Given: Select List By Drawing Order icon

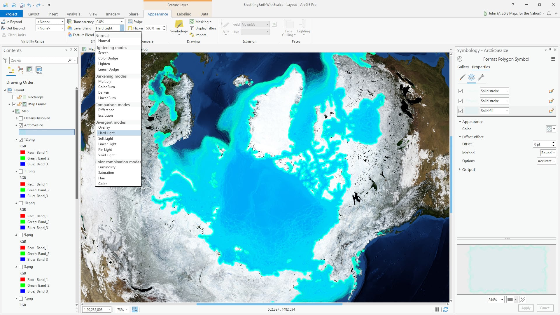Looking at the screenshot, I should [11, 70].
